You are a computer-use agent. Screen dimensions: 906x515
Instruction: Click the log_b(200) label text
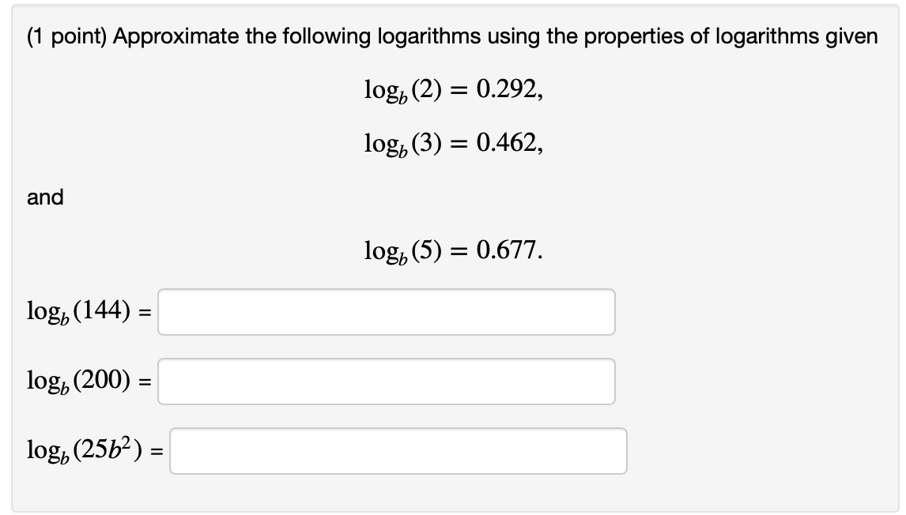pos(82,382)
